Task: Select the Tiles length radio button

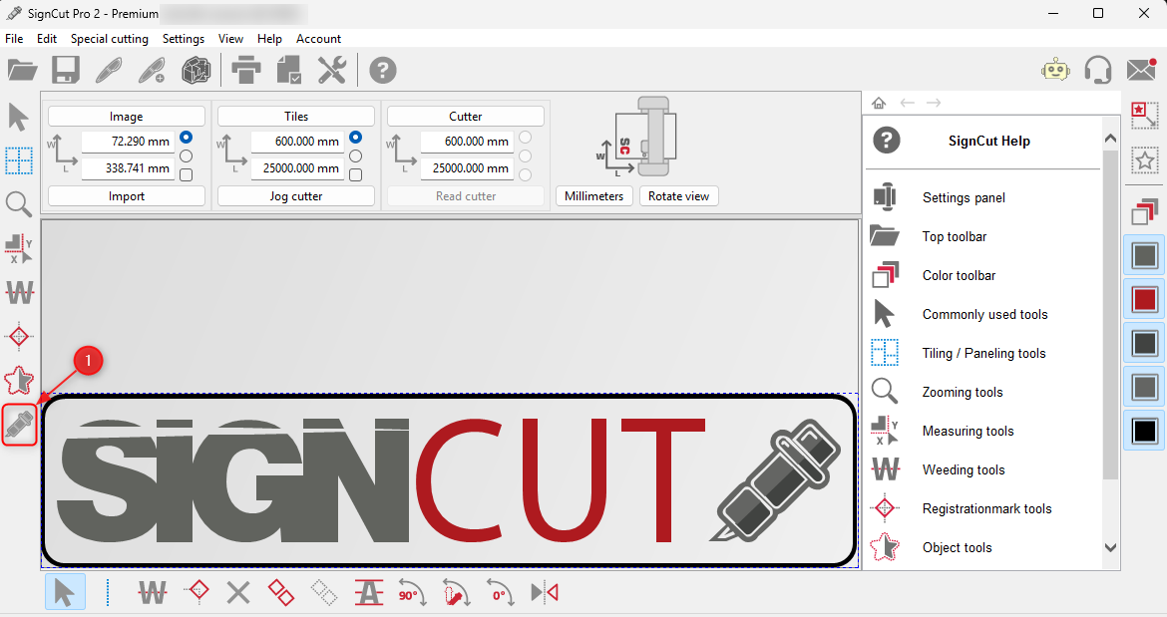Action: pyautogui.click(x=356, y=156)
